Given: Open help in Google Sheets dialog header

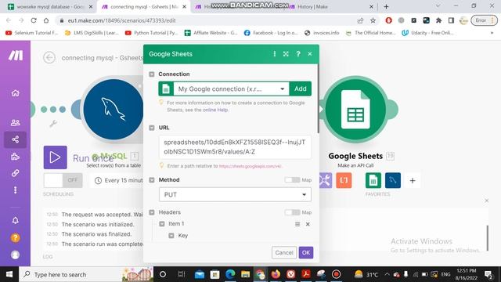Looking at the screenshot, I should pyautogui.click(x=298, y=54).
